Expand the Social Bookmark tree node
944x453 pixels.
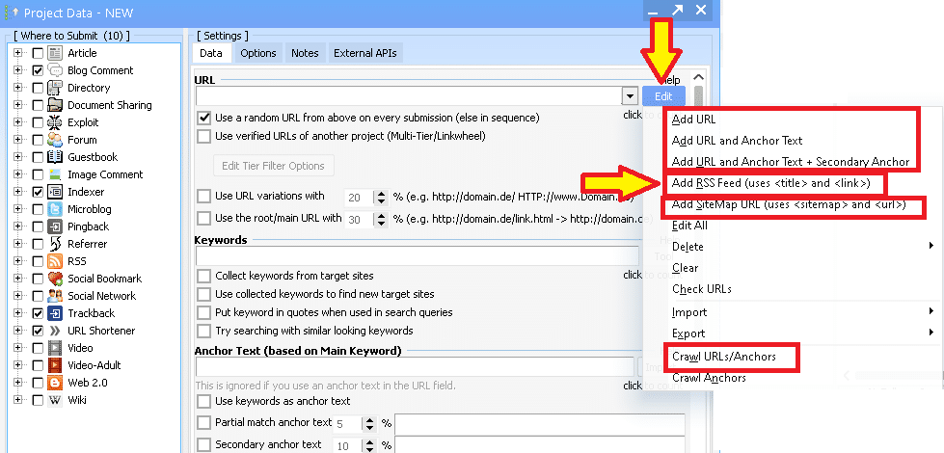pos(17,279)
